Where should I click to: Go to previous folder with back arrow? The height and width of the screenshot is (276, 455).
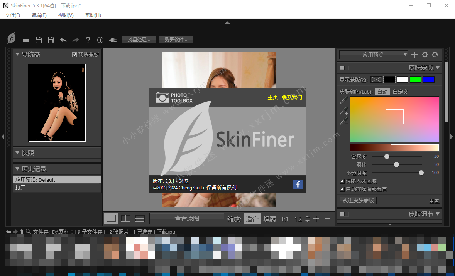pos(9,231)
